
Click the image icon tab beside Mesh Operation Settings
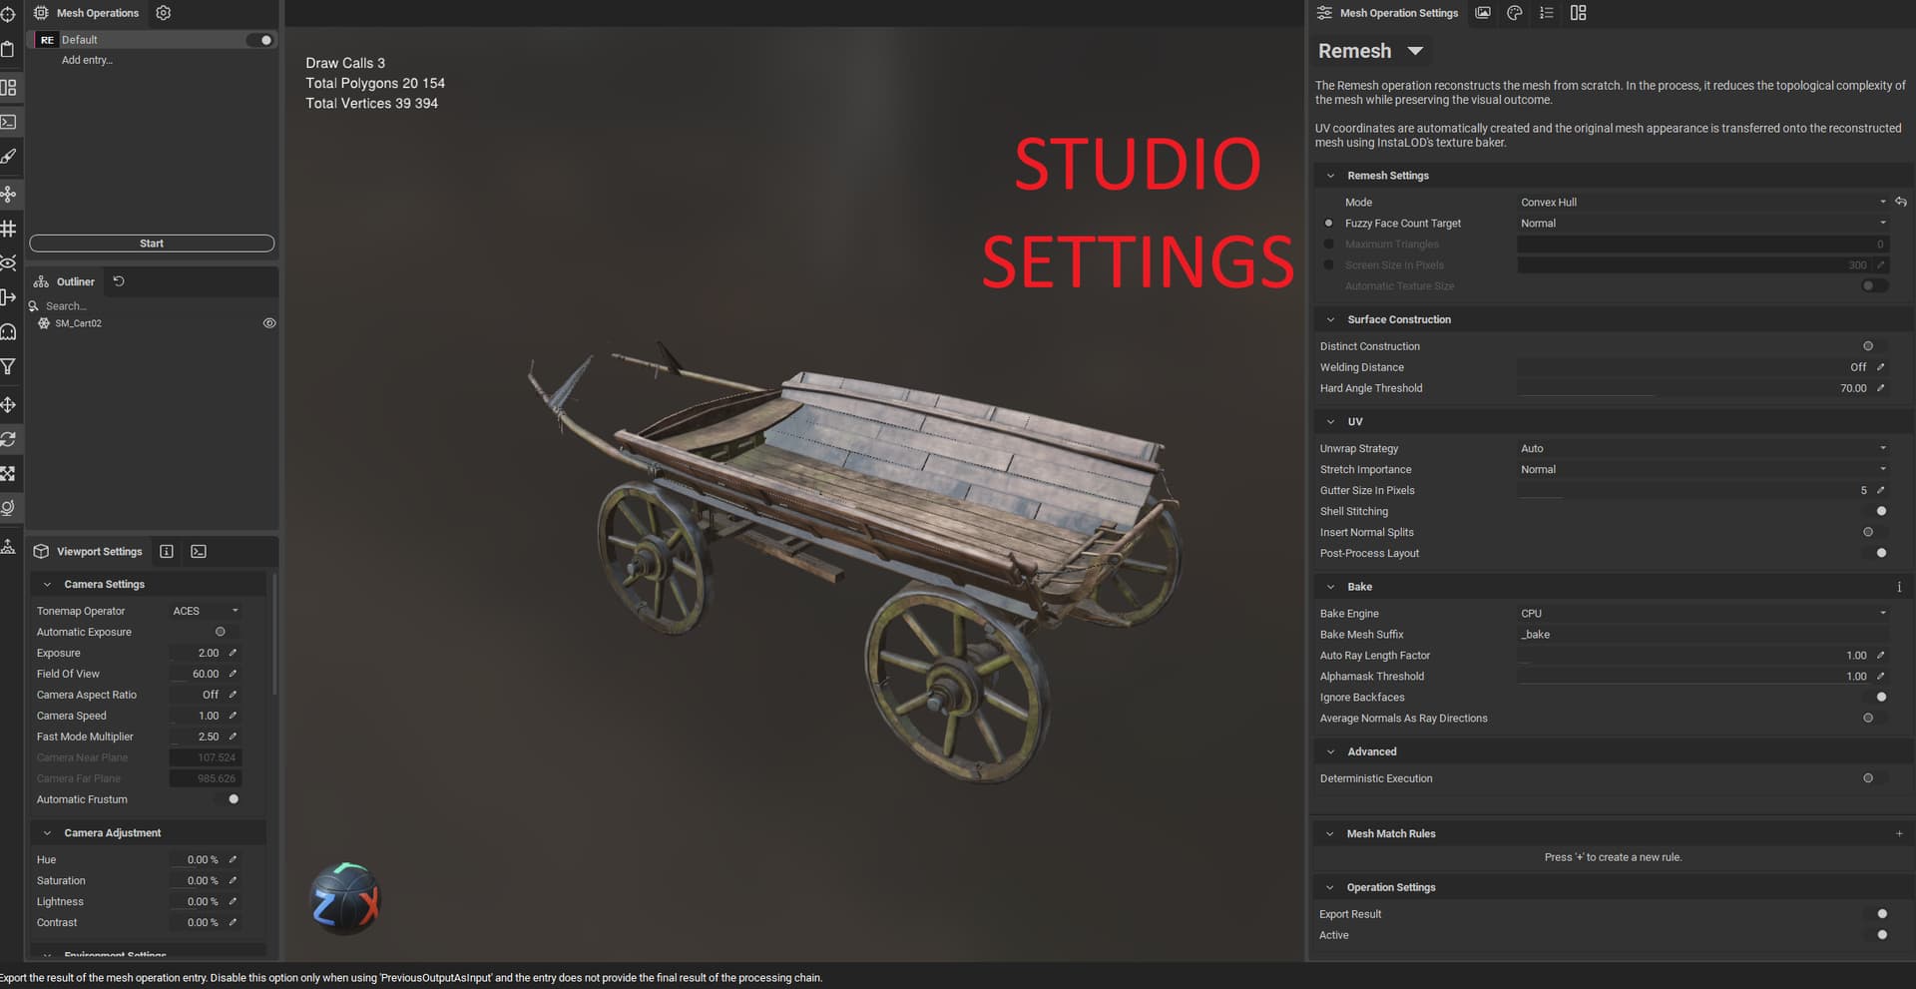[1483, 13]
